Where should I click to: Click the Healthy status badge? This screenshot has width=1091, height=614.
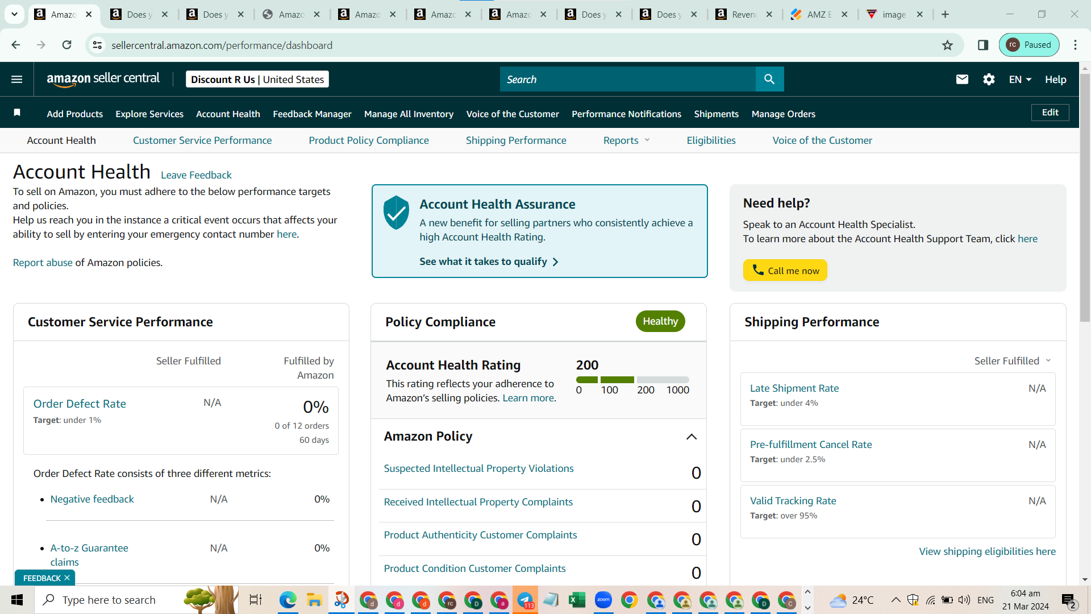(660, 321)
